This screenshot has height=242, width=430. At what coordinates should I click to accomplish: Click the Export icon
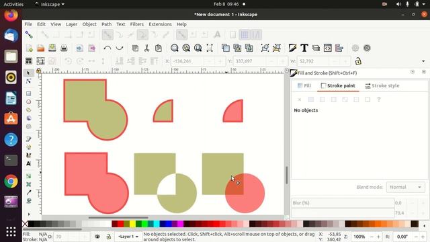click(x=91, y=48)
